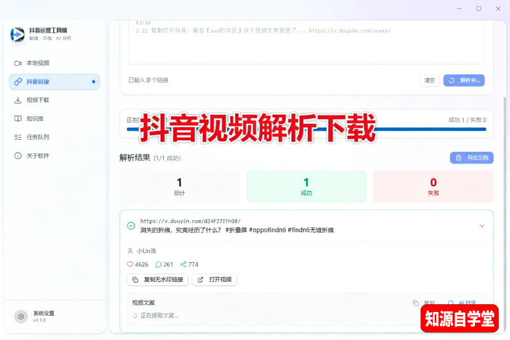Click the 正在提取文案... status text
This screenshot has height=340, width=510.
tap(159, 316)
